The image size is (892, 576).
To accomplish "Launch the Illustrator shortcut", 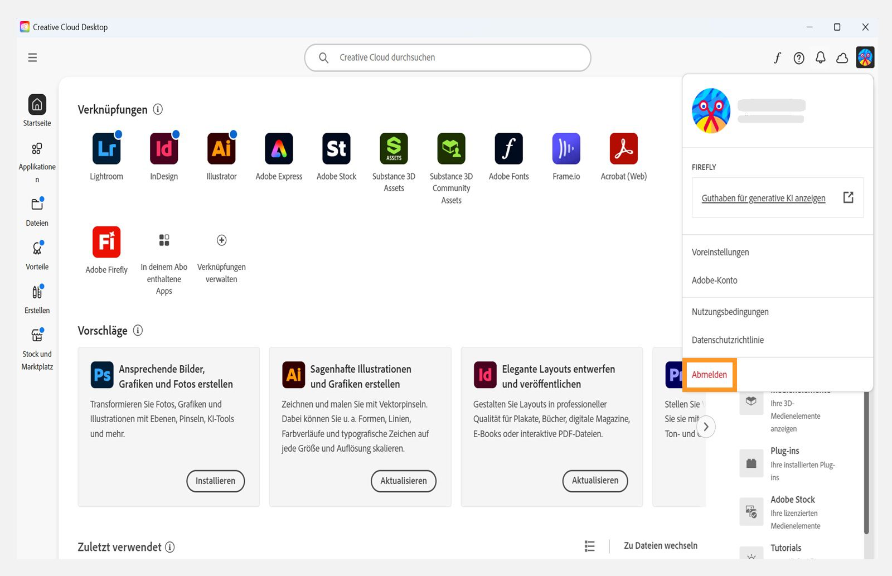I will 221,157.
